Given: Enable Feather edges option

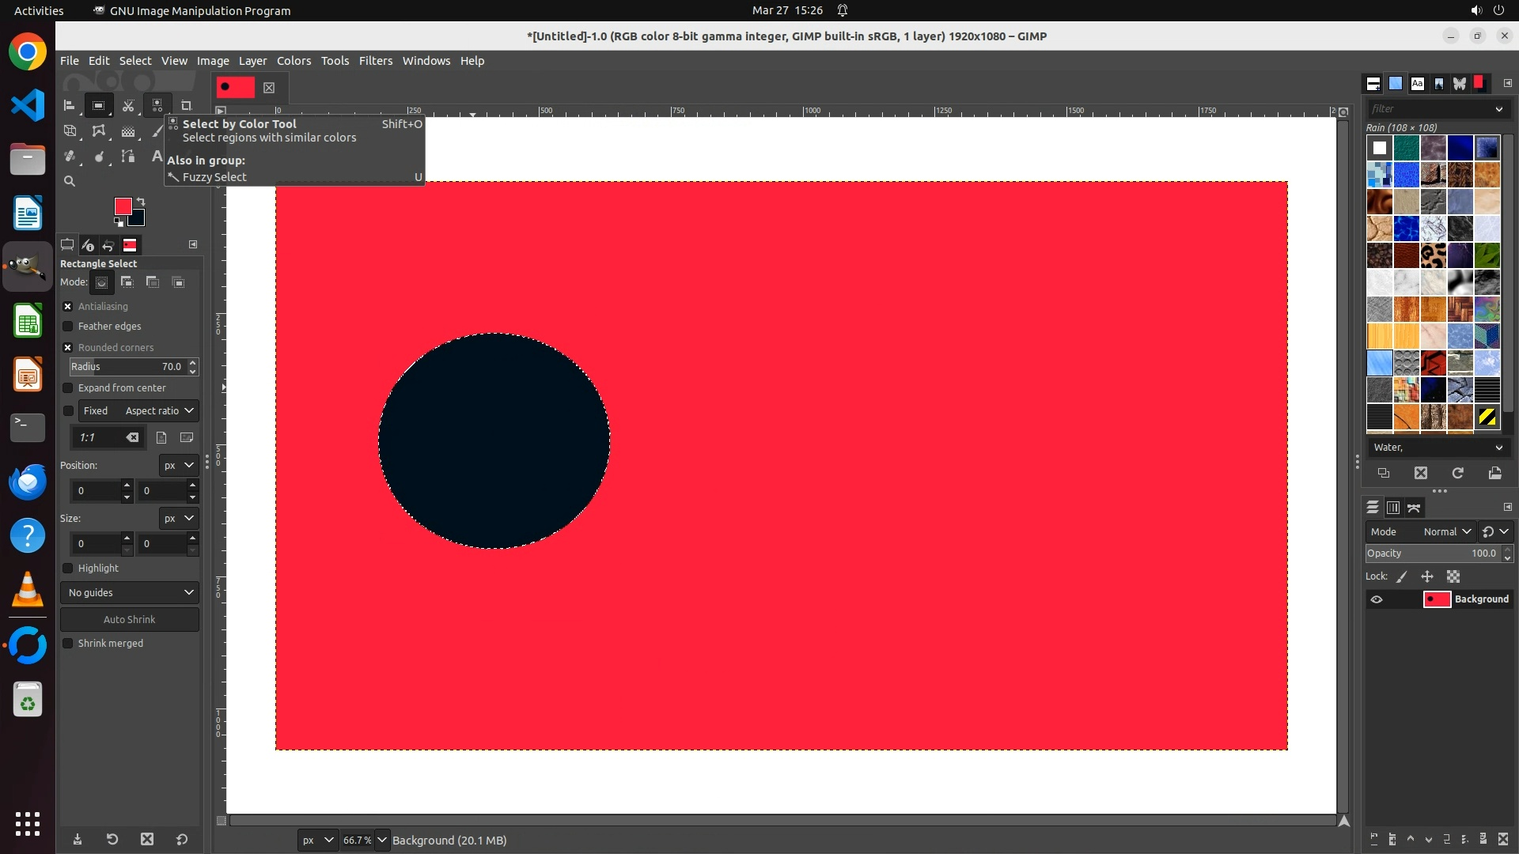Looking at the screenshot, I should coord(68,327).
